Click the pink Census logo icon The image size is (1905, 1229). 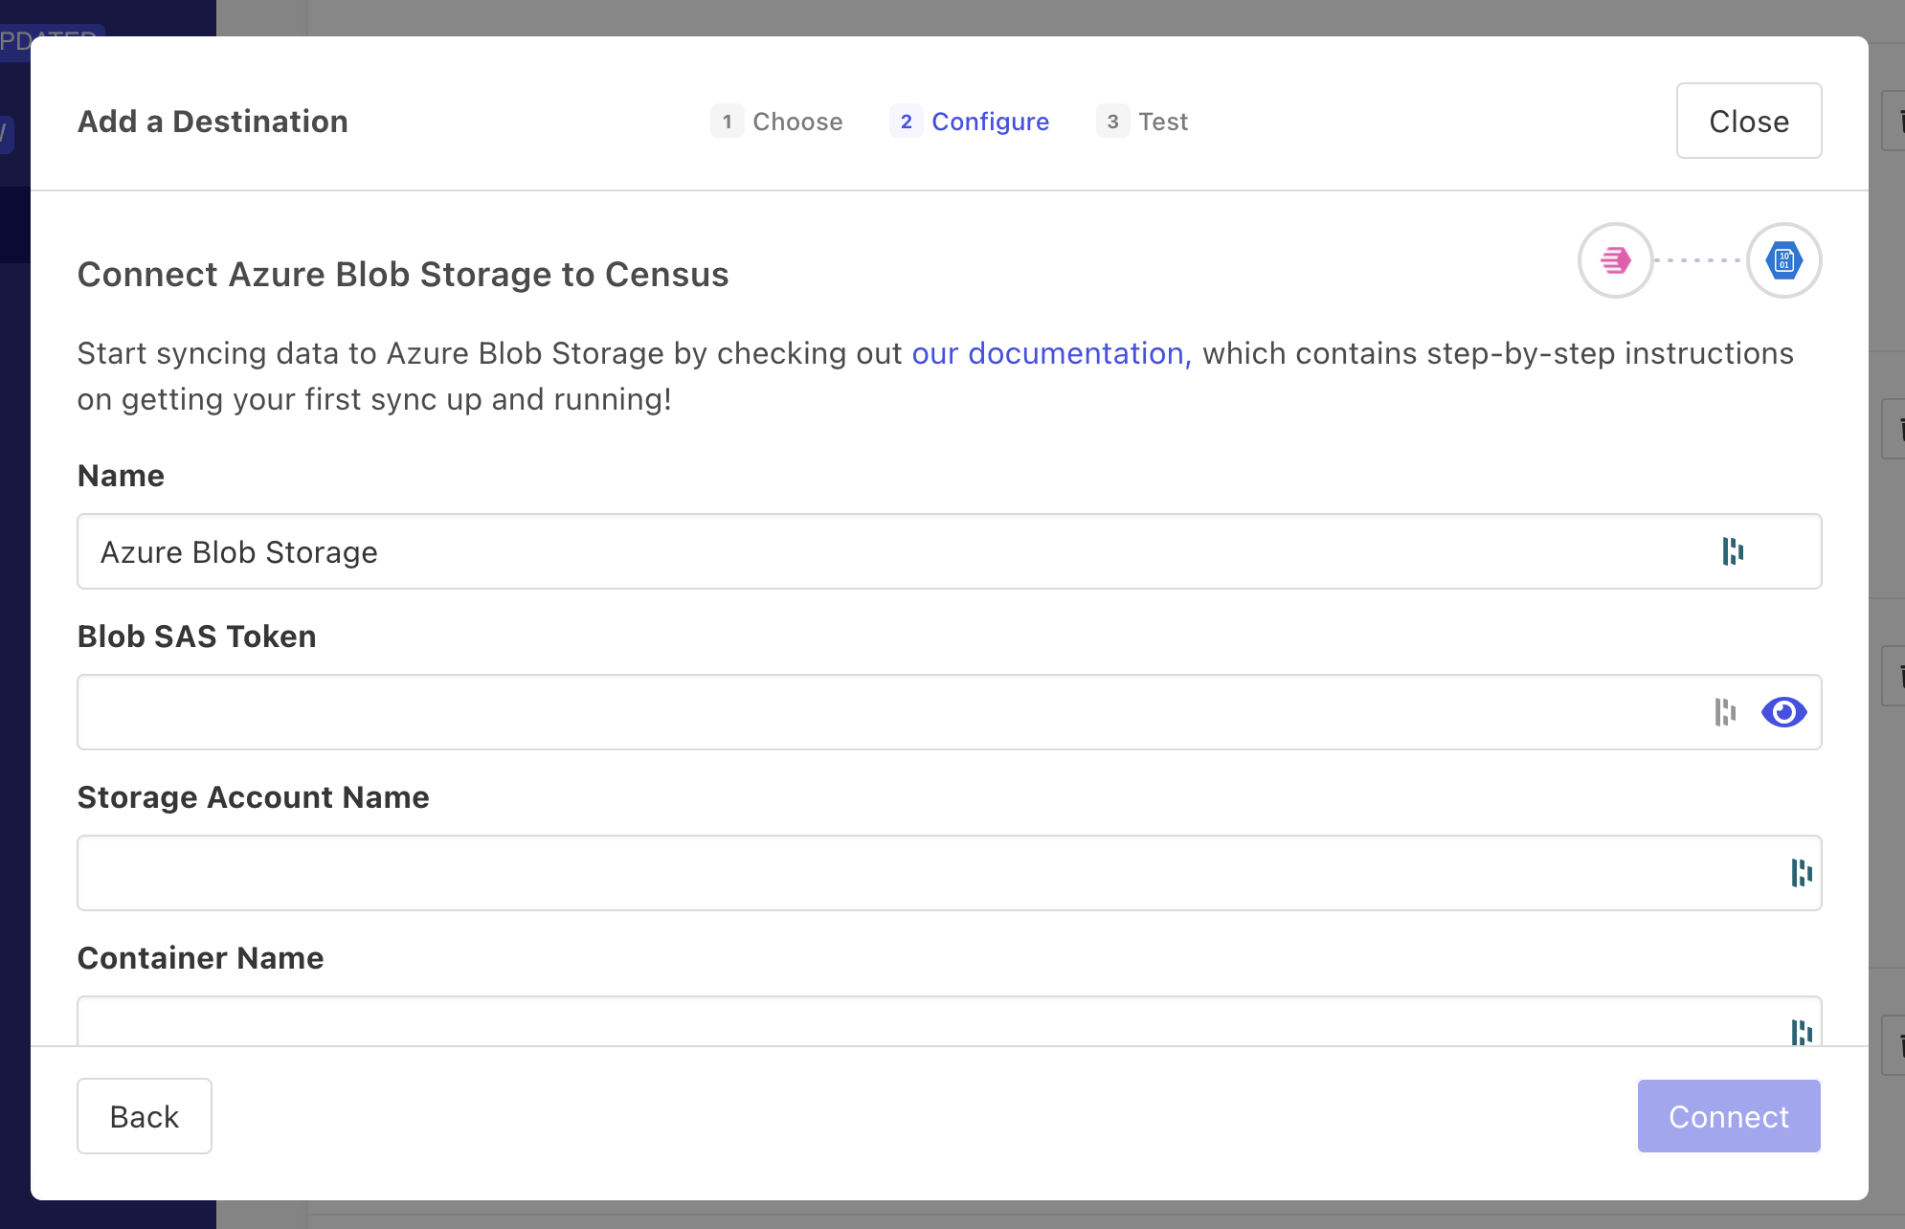point(1615,260)
